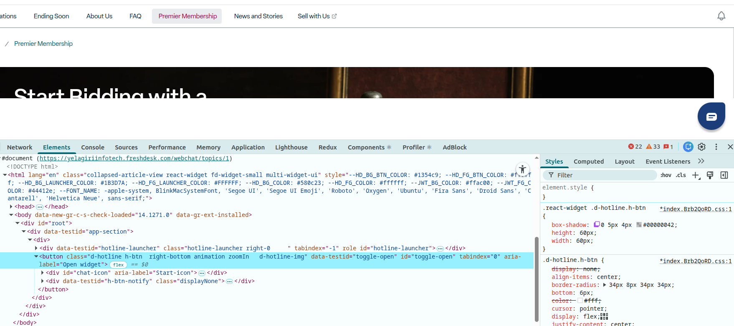Click the notification bell icon

click(721, 16)
